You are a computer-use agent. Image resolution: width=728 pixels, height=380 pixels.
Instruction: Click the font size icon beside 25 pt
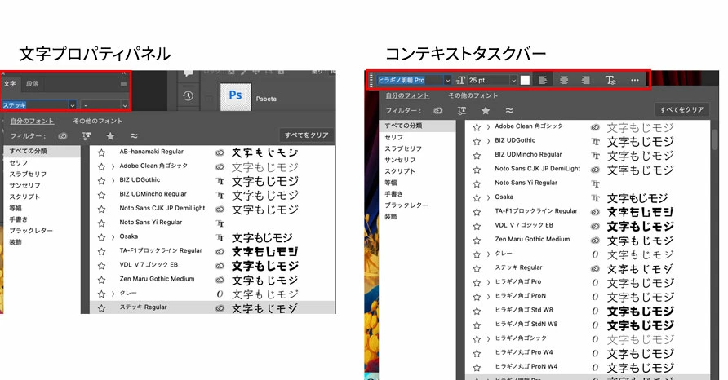click(x=460, y=80)
